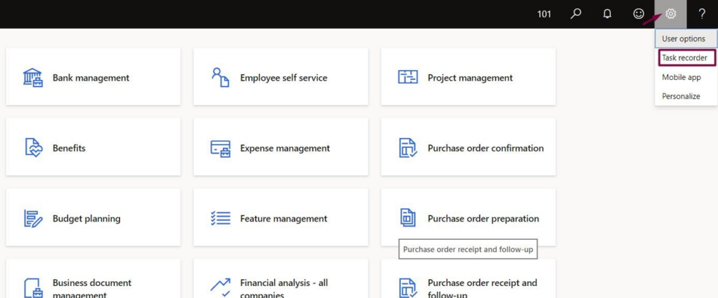Open the search magnifier in top bar

pyautogui.click(x=576, y=14)
